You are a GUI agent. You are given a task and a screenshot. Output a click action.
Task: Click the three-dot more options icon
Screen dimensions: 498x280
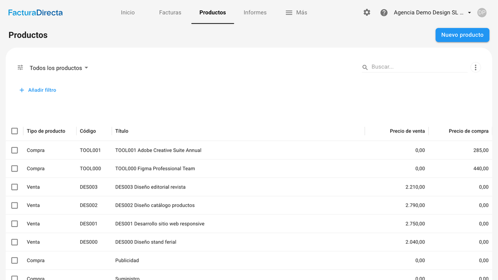point(476,68)
